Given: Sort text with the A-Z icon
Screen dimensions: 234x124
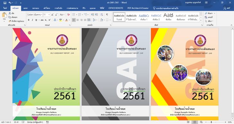Looking at the screenshot, I should pos(102,14).
